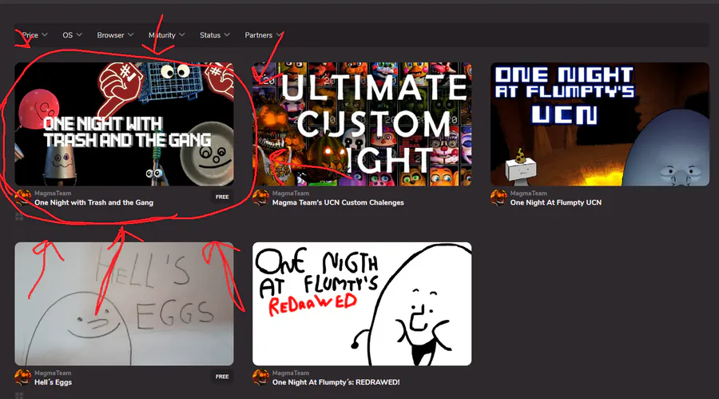Expand the OS filter dropdown

click(x=73, y=35)
